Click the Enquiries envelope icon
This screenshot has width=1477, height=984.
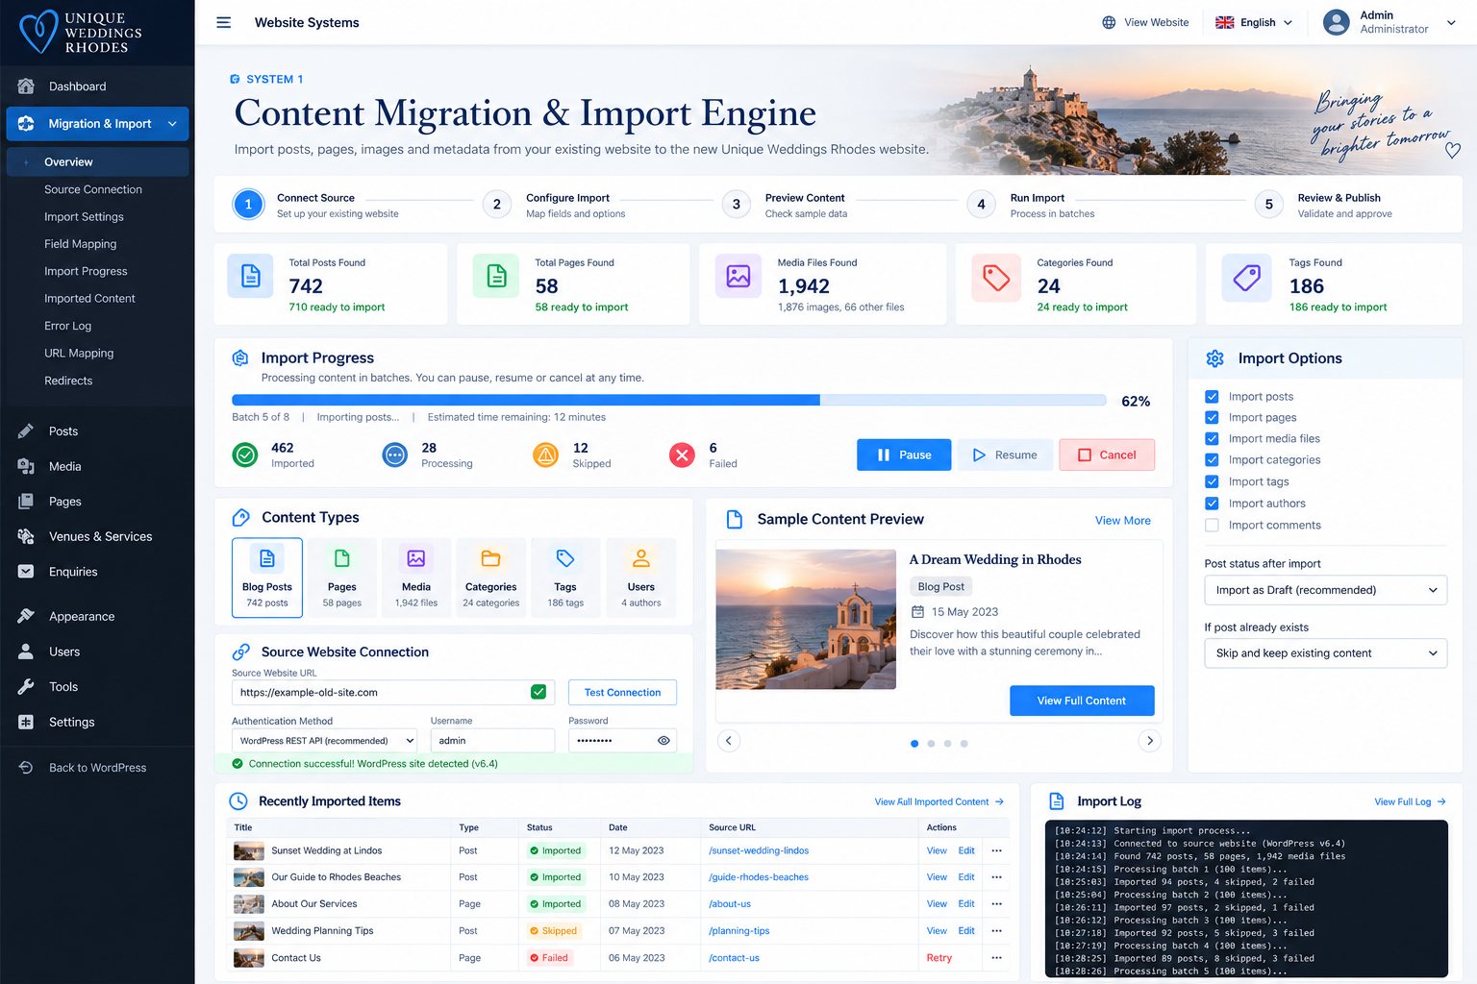click(26, 572)
